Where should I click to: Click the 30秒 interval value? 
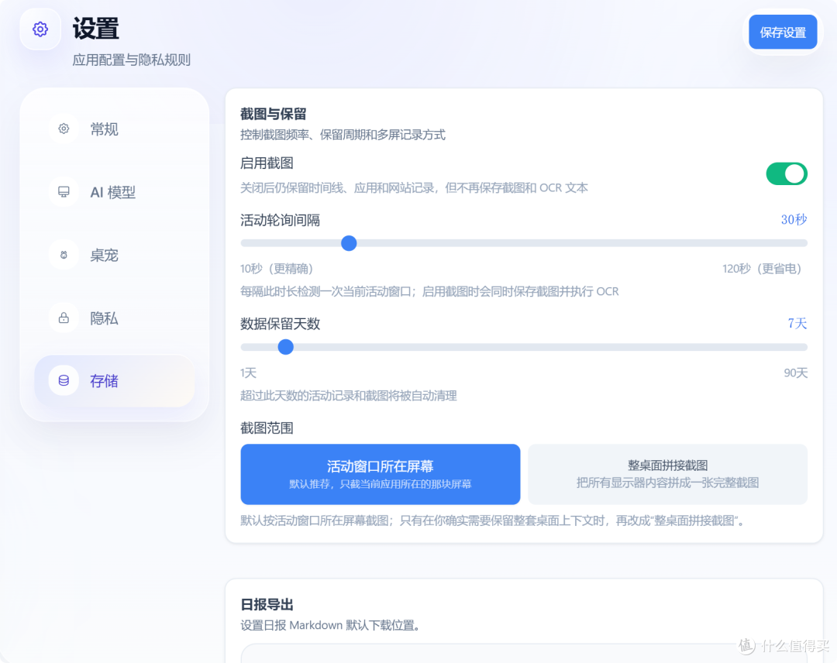794,220
